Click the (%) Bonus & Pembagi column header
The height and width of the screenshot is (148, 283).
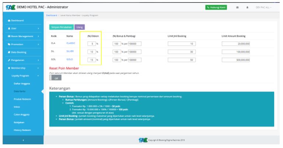click(x=124, y=36)
